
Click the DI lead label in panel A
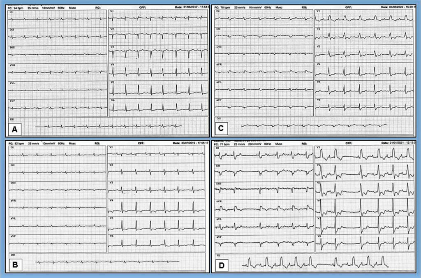[11, 12]
